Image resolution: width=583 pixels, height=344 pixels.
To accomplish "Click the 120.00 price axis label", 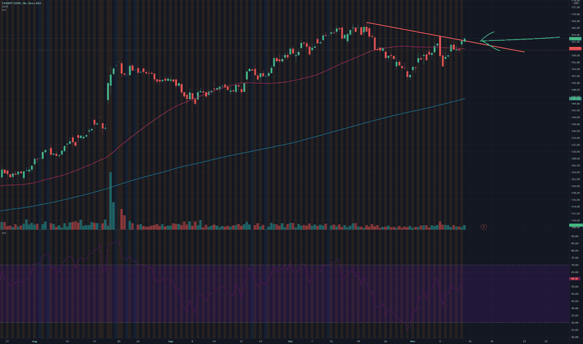I will click(575, 186).
